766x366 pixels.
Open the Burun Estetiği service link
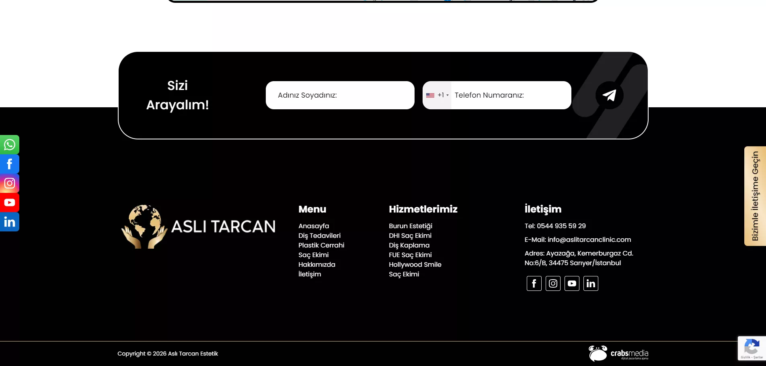click(x=411, y=226)
